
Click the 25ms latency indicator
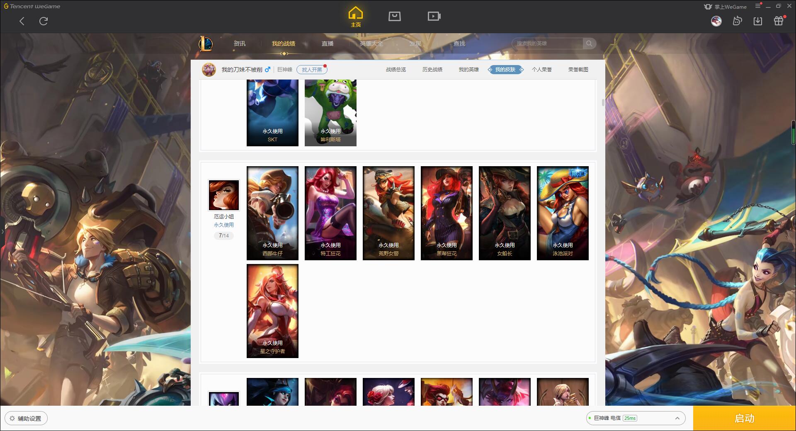630,418
